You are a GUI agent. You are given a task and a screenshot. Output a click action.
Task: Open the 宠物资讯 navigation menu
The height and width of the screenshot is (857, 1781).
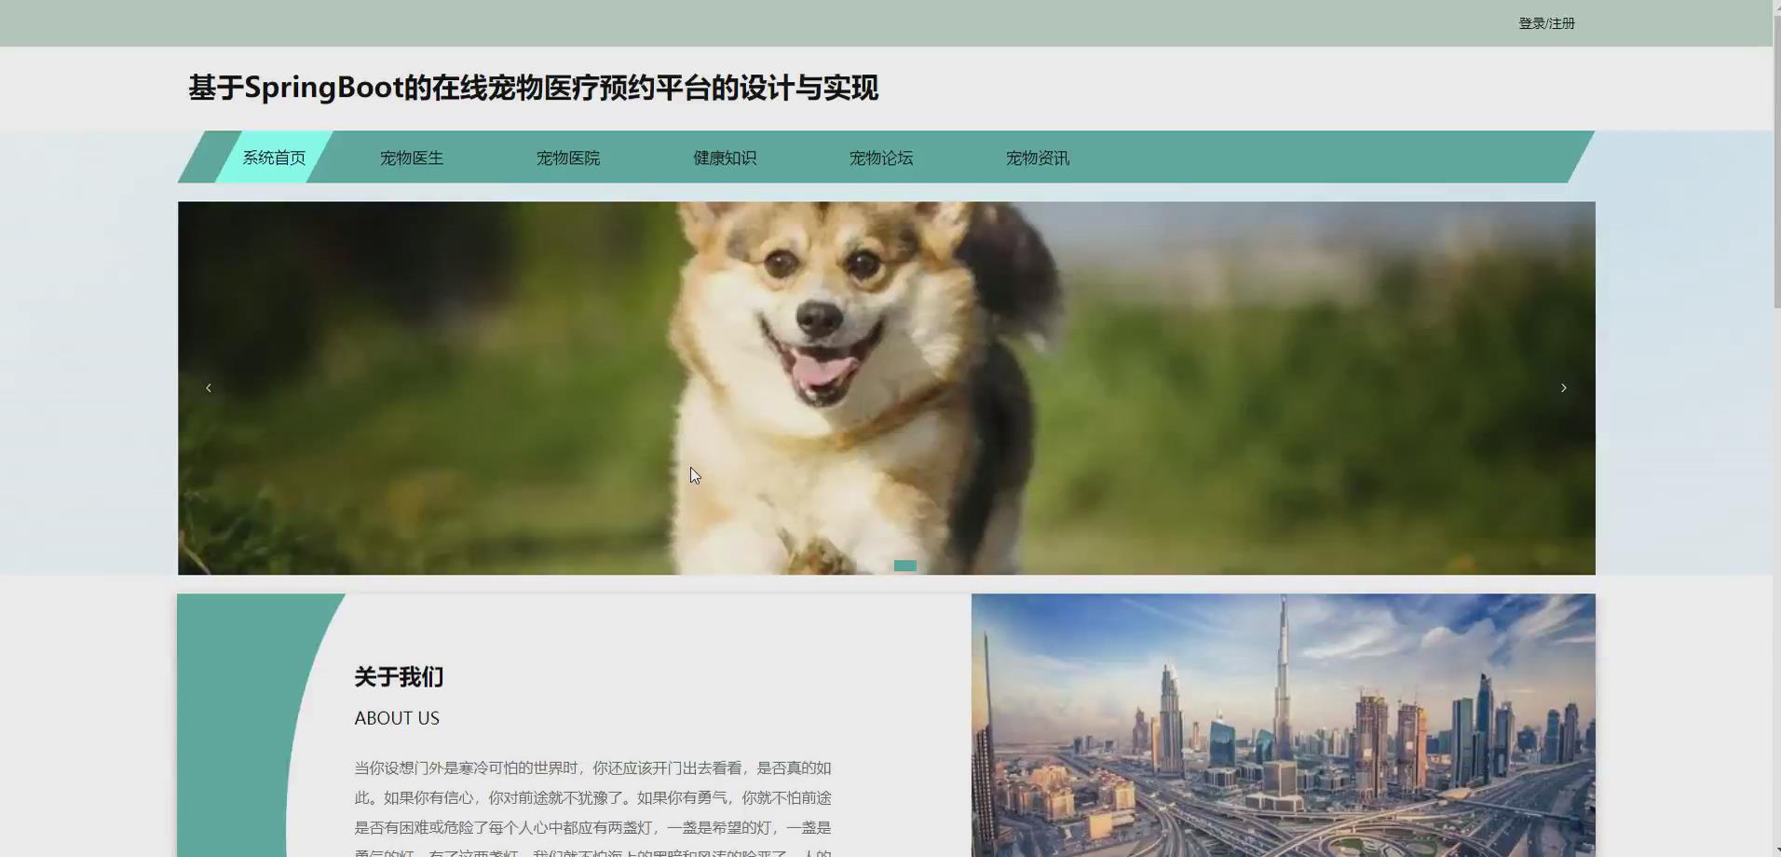click(1037, 157)
